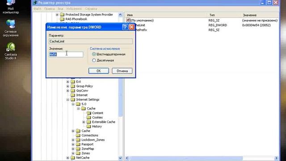Screen dimensions: 286x161
Task: Open the Справка menu
Action: [91, 8]
